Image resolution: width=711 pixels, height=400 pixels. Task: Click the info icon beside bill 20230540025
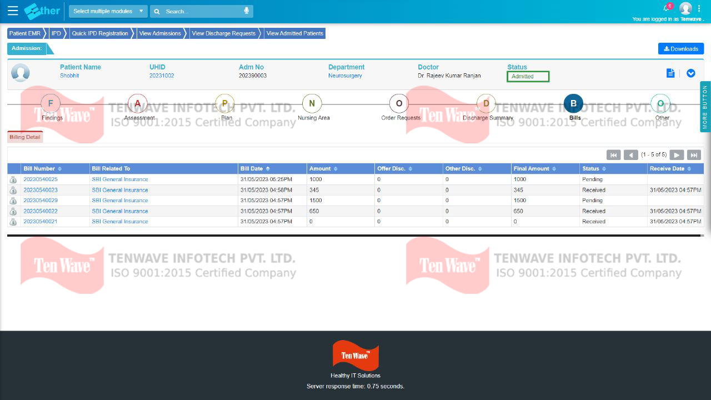tap(13, 179)
